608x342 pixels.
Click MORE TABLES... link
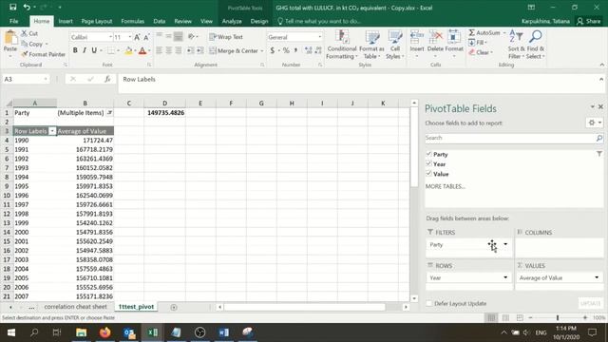pos(446,186)
